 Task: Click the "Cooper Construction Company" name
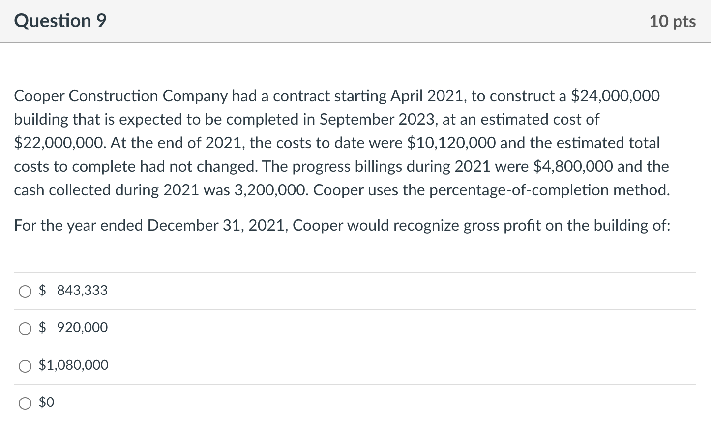click(x=120, y=96)
